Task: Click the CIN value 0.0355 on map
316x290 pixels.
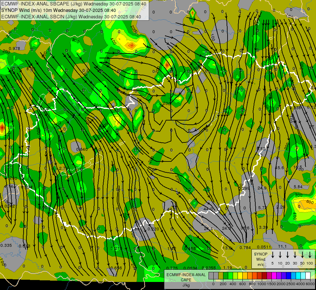Action: 209,268
